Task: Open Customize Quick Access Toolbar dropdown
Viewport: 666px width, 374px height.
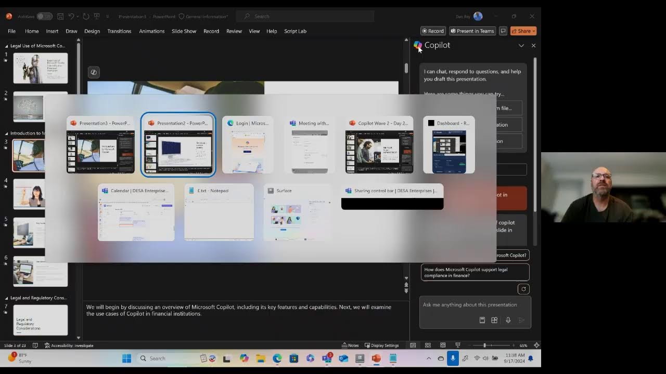Action: coord(108,16)
